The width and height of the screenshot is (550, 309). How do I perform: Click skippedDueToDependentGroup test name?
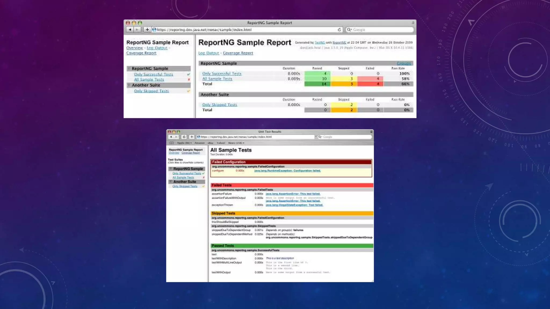click(x=231, y=230)
